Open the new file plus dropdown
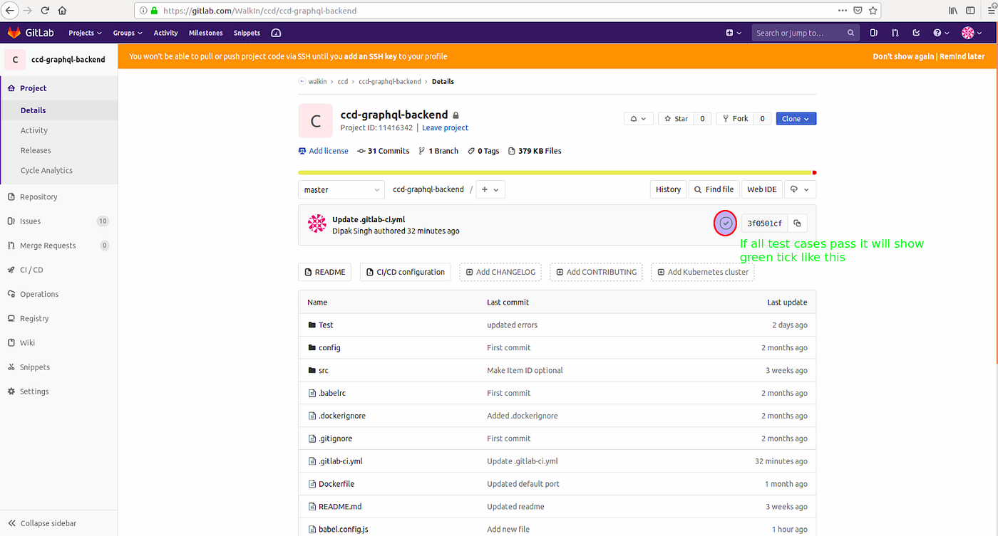998x536 pixels. click(x=490, y=189)
